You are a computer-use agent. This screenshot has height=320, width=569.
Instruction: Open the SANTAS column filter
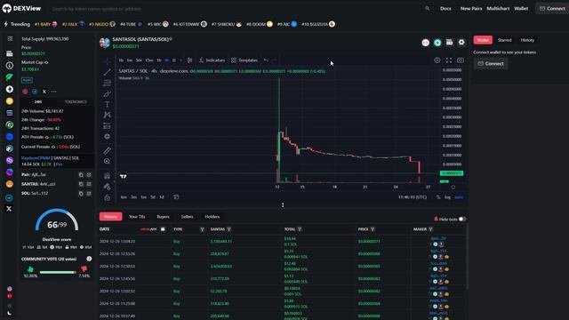pyautogui.click(x=229, y=229)
